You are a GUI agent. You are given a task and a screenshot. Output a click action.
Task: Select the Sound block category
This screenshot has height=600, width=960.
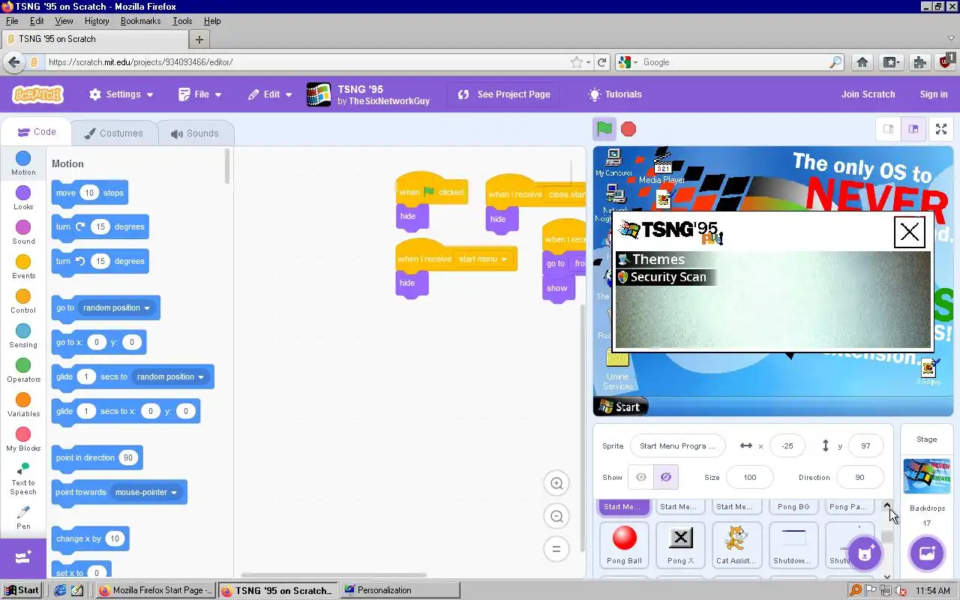click(23, 232)
